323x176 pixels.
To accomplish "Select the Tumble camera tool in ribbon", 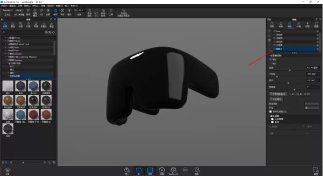I will pos(56,12).
